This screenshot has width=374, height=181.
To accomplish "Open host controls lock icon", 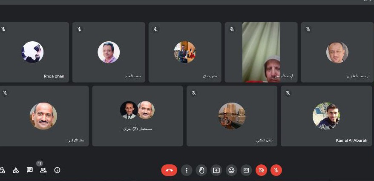I will [3, 170].
